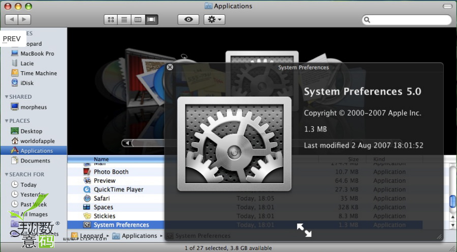457x252 pixels.
Task: Click the large System Preferences gear preview
Action: pyautogui.click(x=234, y=144)
